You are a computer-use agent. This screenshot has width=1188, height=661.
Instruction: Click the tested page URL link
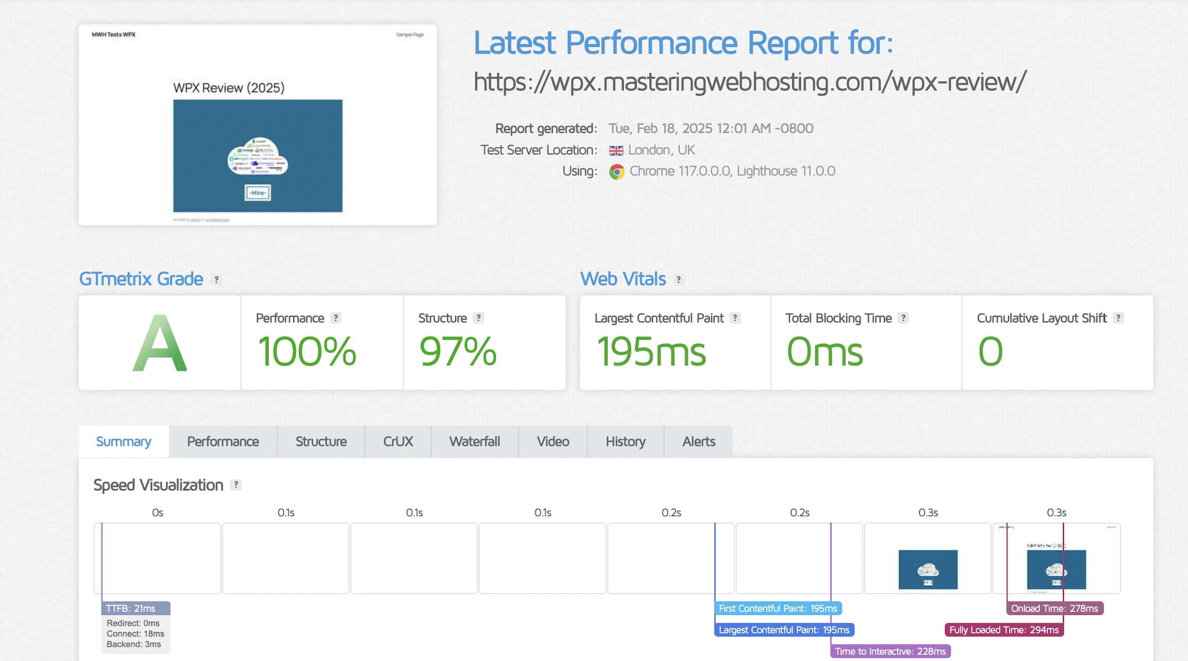749,81
